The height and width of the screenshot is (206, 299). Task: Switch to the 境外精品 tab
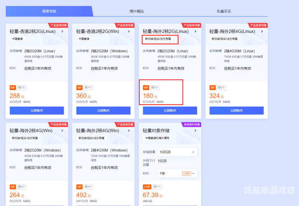[137, 11]
